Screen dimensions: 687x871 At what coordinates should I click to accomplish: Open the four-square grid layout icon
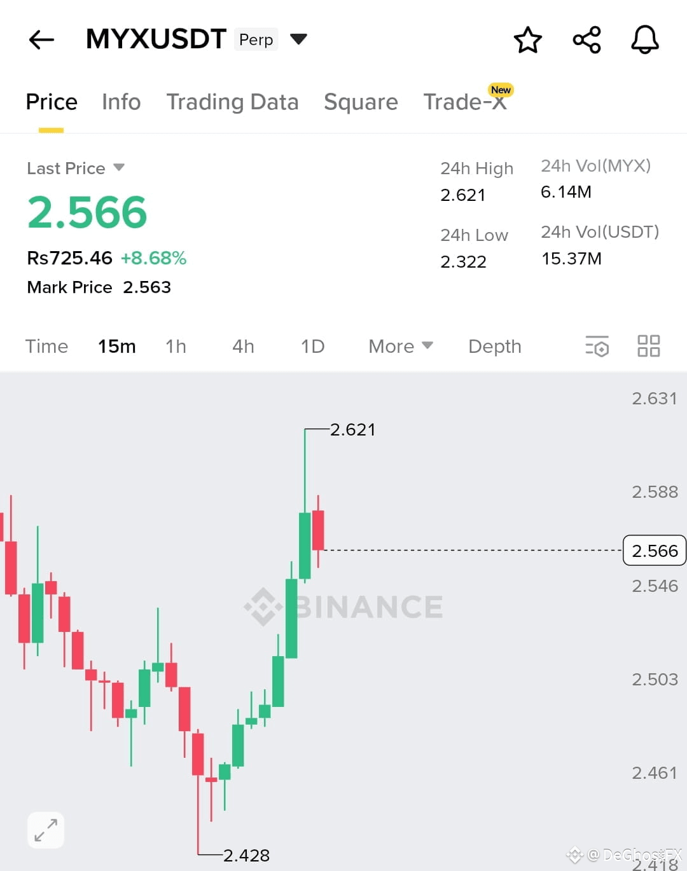pyautogui.click(x=648, y=346)
